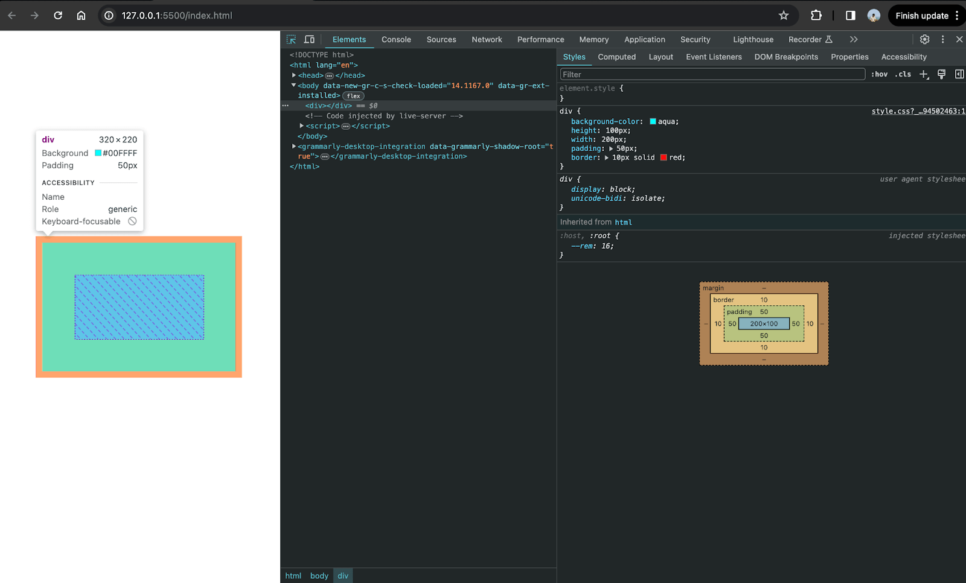Viewport: 966px width, 583px height.
Task: Expand the script element node
Action: click(302, 126)
